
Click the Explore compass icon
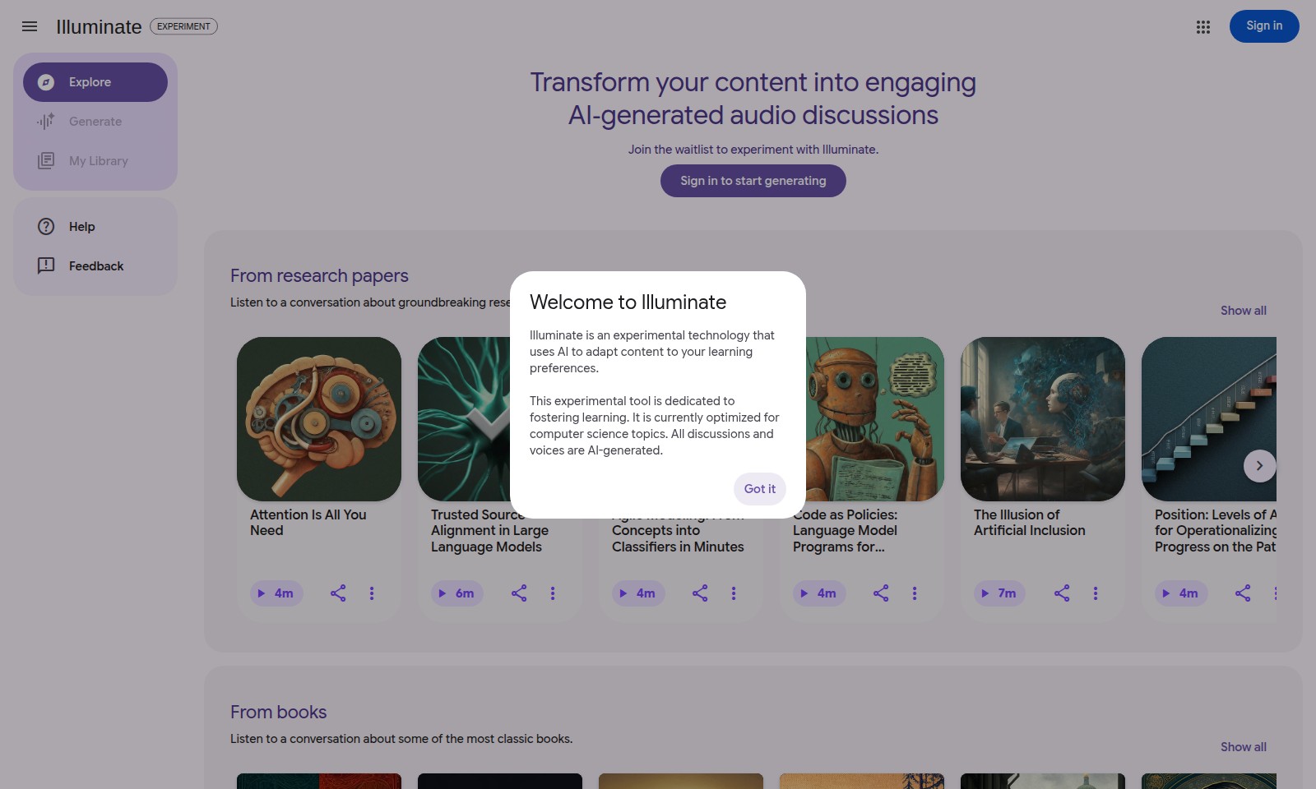click(46, 82)
